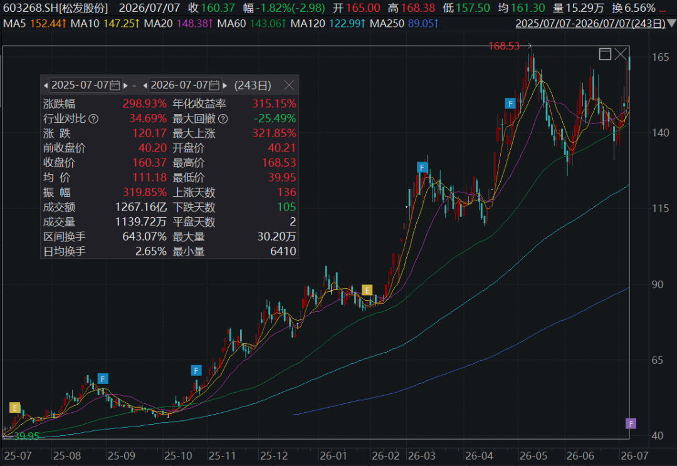Expand the 2025/07/07-2026/07/07(243日) range dropdown

[x=590, y=23]
